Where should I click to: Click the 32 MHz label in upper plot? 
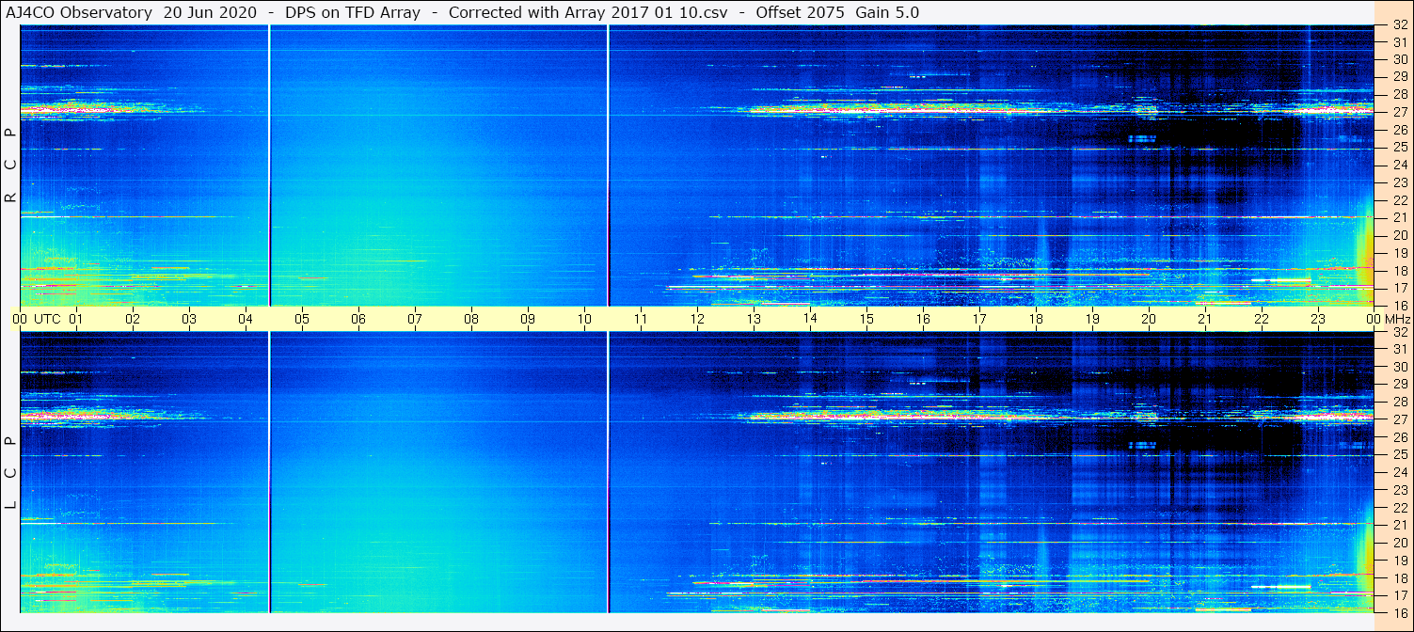(x=1399, y=25)
